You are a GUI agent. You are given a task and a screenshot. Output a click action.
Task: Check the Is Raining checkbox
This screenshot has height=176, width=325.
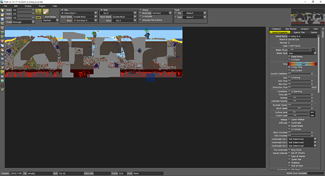(289, 78)
